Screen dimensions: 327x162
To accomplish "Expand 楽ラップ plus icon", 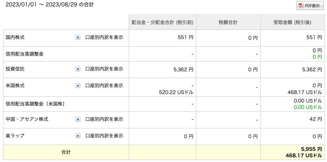I will (78, 136).
